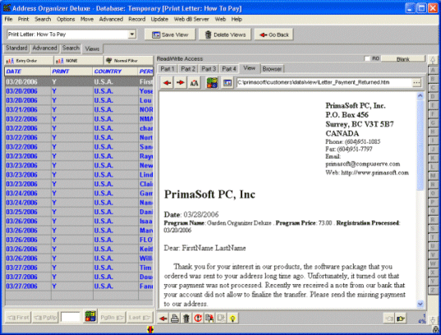The height and width of the screenshot is (335, 441).
Task: Click the Entry Order sort button
Action: [29, 61]
